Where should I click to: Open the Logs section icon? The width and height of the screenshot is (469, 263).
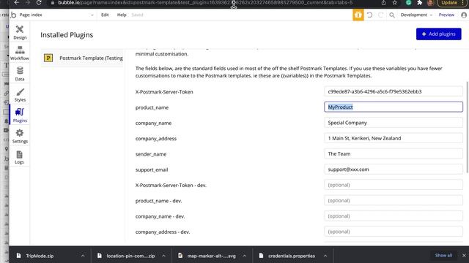20,154
